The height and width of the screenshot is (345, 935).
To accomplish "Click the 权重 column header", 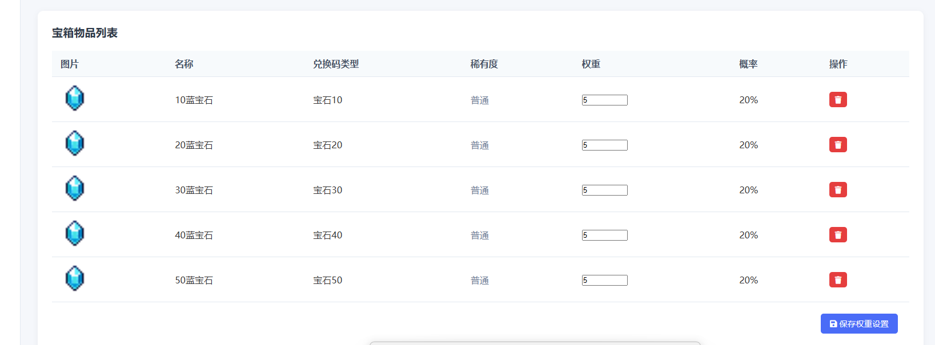I will click(591, 64).
